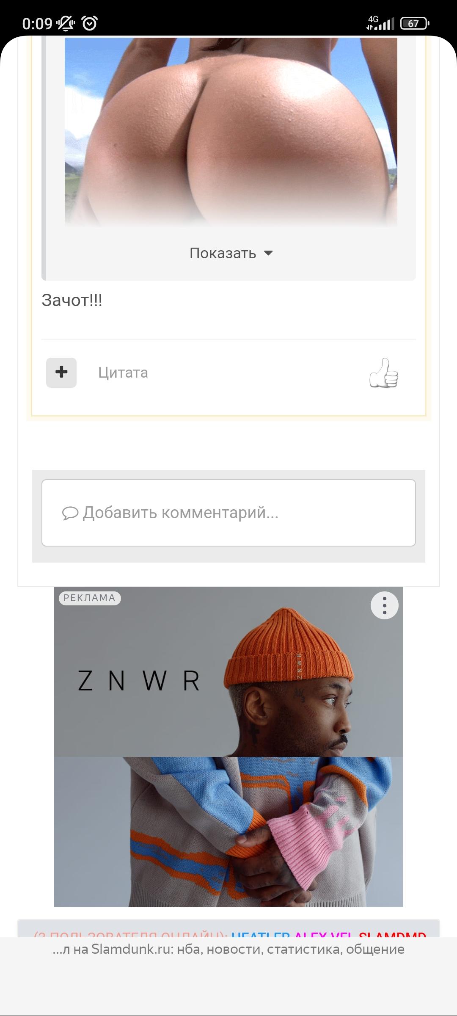
Task: Open the ad options three-dot menu
Action: pyautogui.click(x=384, y=605)
